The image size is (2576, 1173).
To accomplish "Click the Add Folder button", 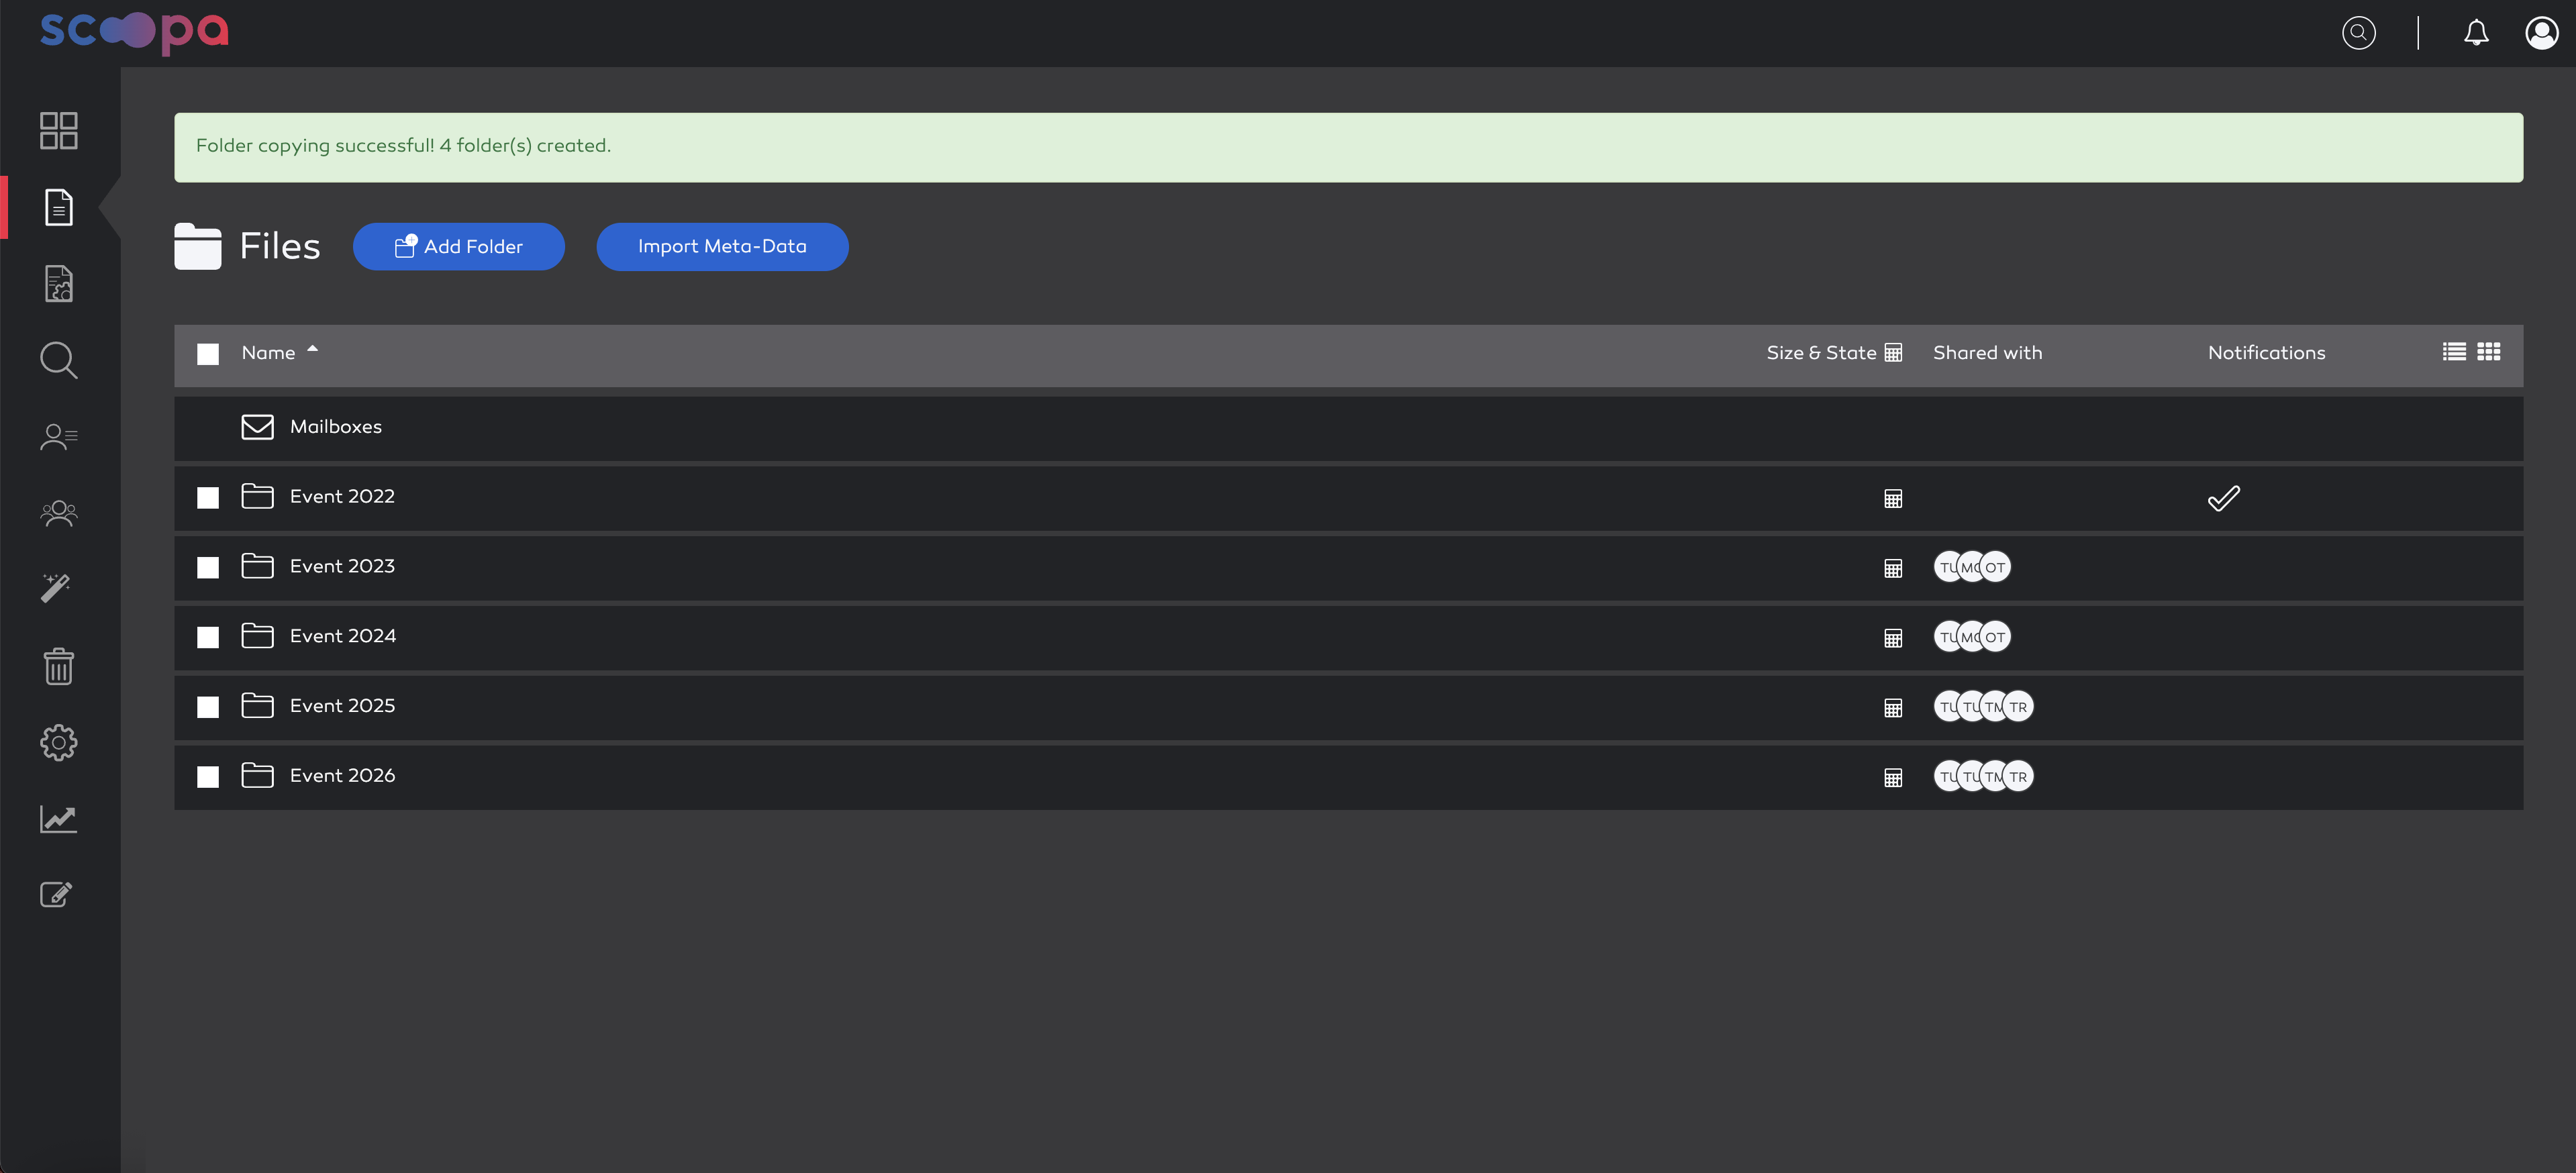I will point(459,247).
